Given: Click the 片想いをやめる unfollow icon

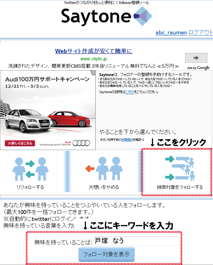Looking at the screenshot, I should pos(104,168).
